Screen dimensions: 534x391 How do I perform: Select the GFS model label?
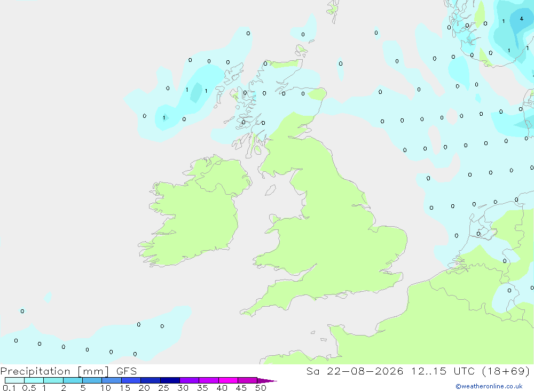[127, 371]
